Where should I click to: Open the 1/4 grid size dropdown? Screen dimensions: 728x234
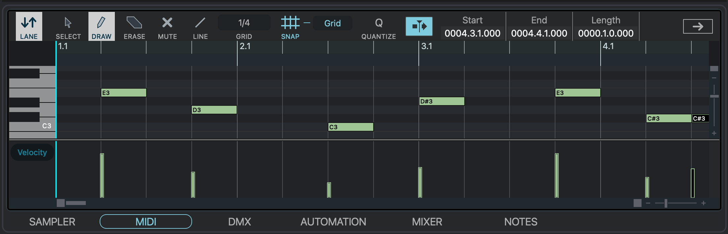click(244, 23)
